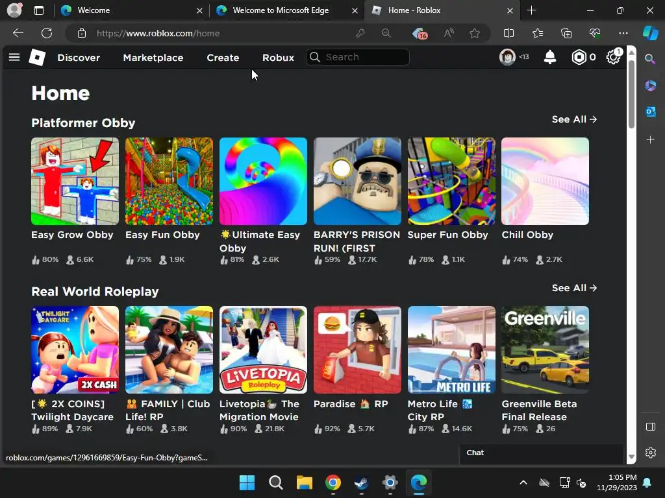Open Easy Fun Obby thumbnail
This screenshot has width=665, height=498.
[x=169, y=182]
